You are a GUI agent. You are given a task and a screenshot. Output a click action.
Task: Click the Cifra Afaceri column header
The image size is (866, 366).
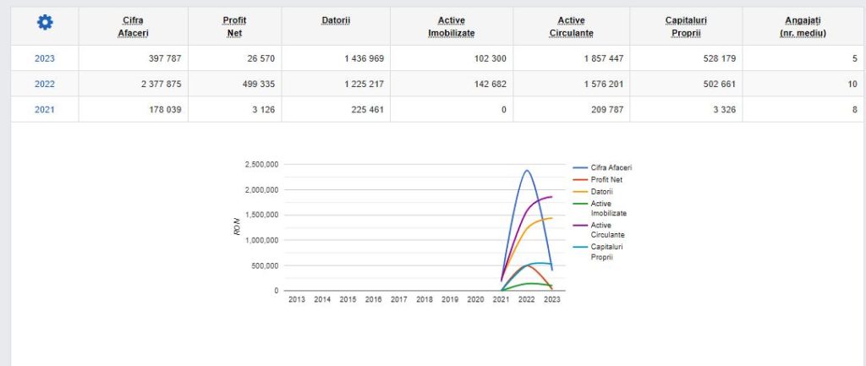[133, 26]
